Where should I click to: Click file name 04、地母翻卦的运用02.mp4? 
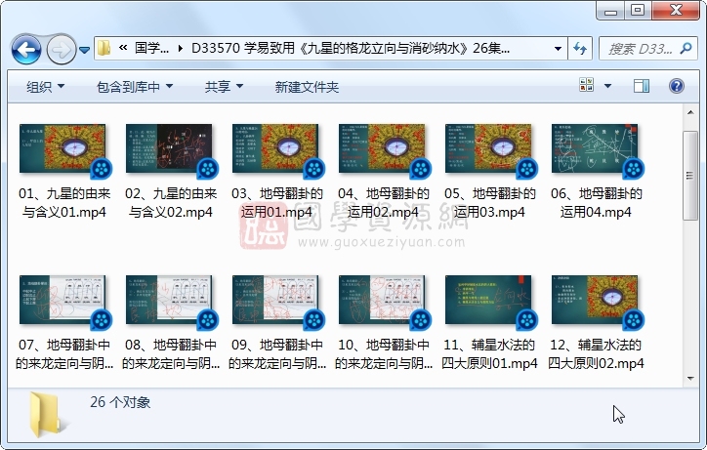(383, 203)
